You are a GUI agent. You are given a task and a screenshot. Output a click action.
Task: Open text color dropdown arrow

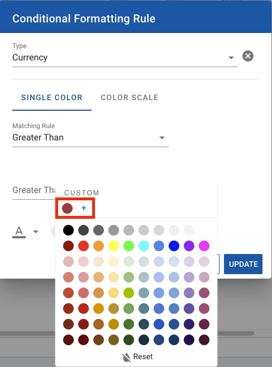tap(36, 232)
